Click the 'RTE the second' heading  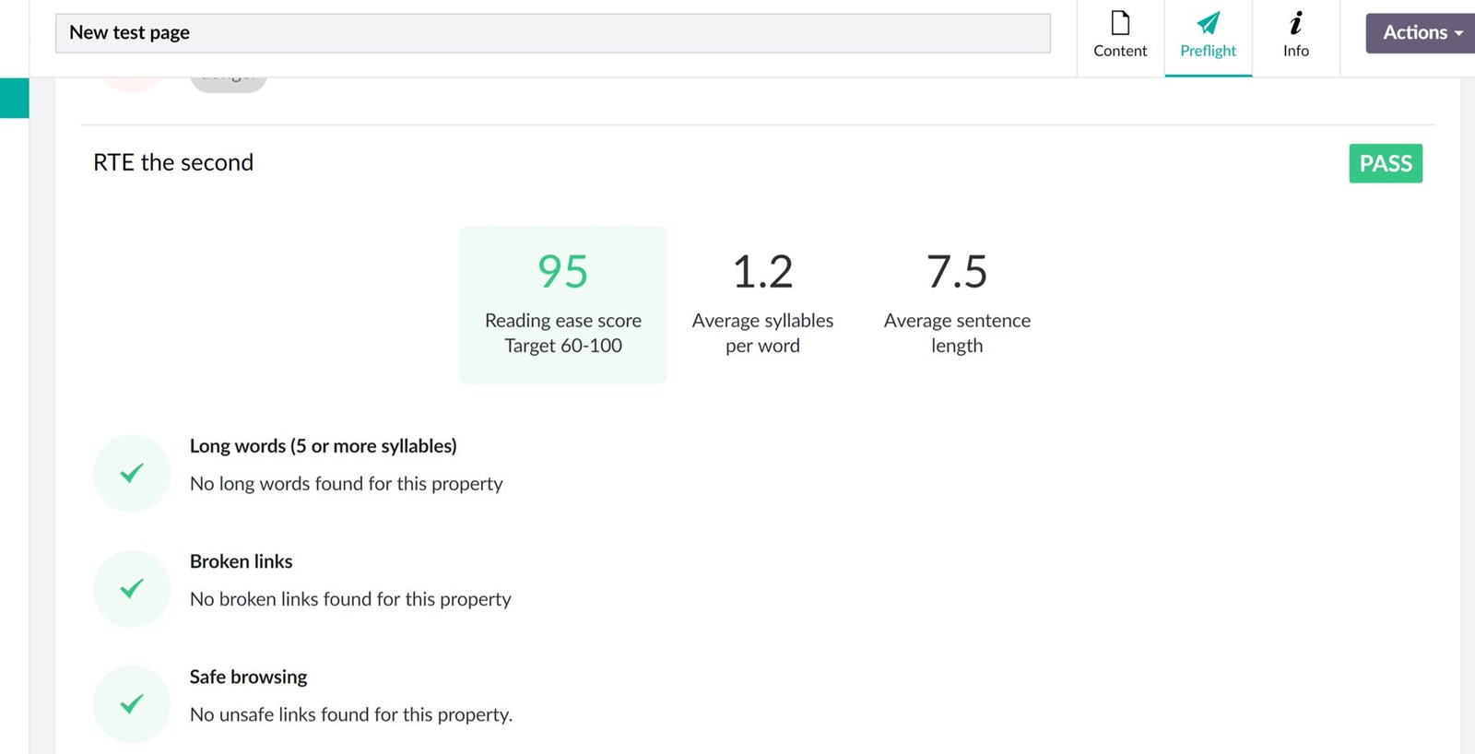pyautogui.click(x=173, y=162)
